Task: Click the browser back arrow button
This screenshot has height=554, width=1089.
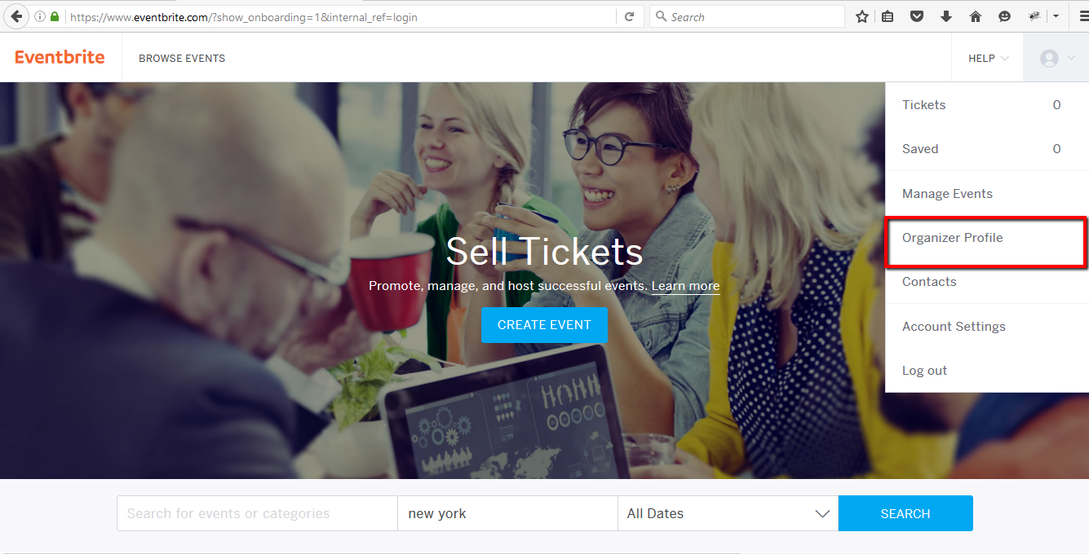Action: click(x=16, y=16)
